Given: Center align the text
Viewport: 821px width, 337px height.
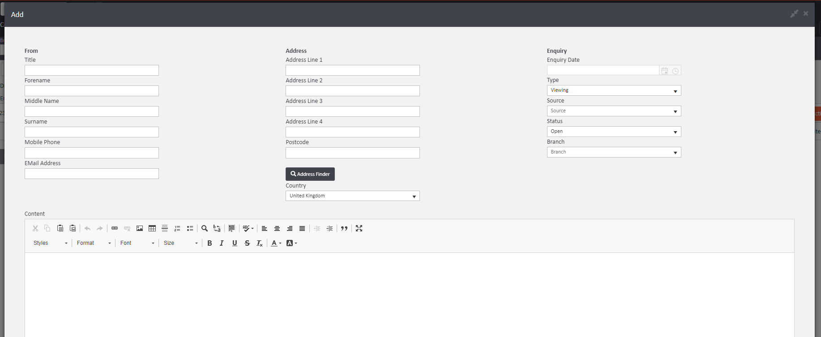Looking at the screenshot, I should pos(277,228).
